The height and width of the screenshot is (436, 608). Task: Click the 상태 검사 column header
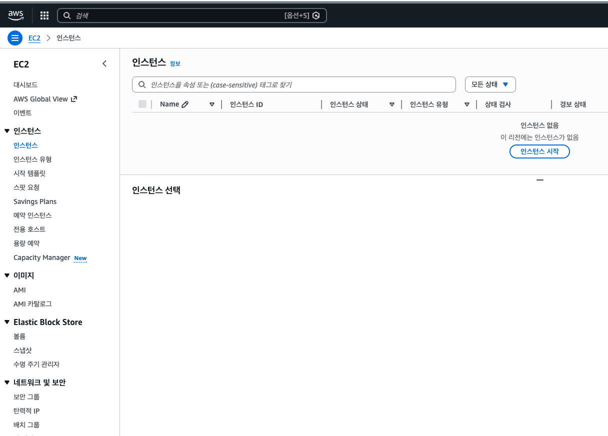tap(498, 104)
